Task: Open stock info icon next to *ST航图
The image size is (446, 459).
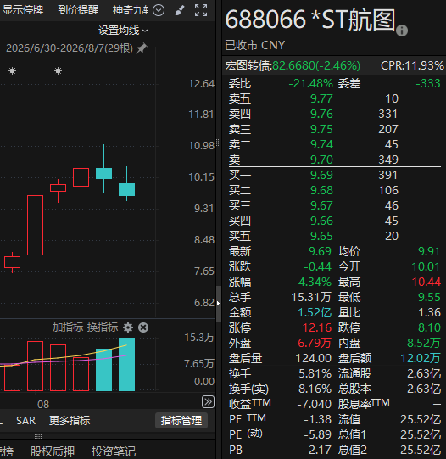Action: 402,31
